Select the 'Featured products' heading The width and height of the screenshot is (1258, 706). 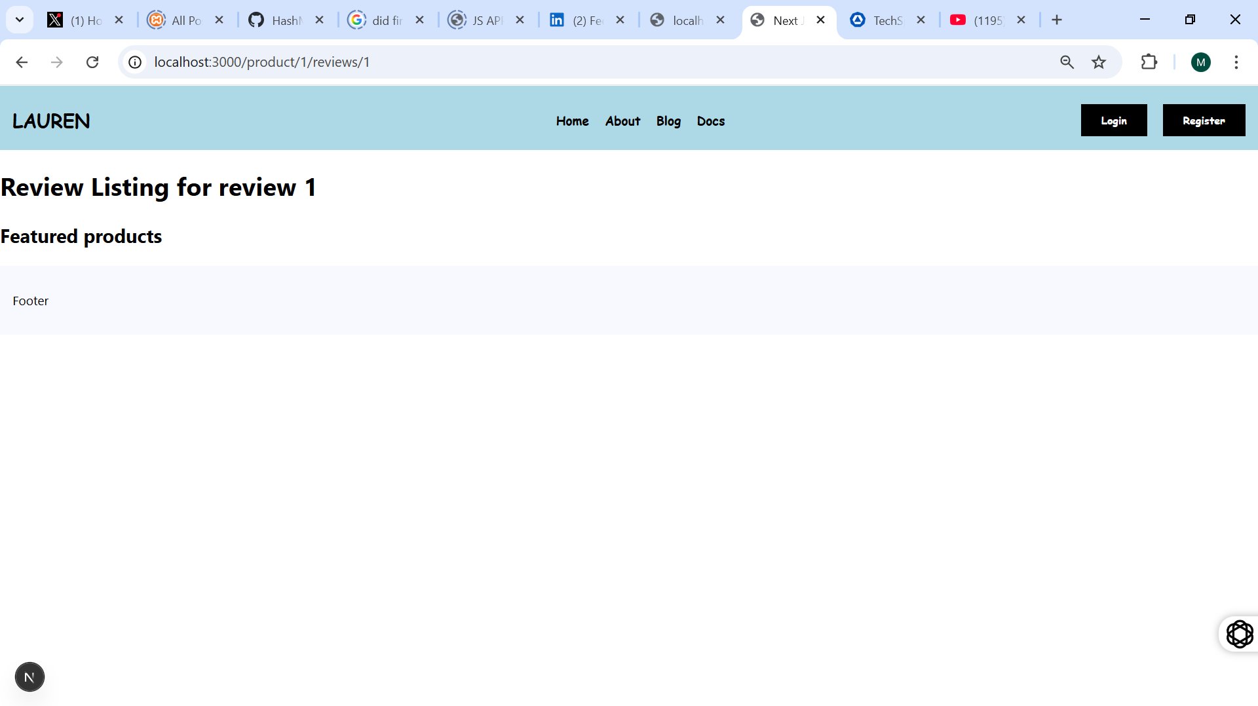point(81,236)
